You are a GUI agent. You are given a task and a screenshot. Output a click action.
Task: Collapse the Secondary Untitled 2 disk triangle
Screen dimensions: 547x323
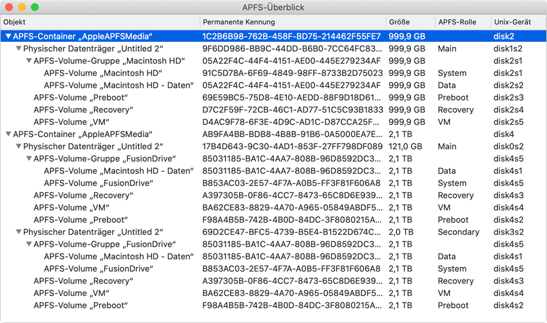pos(19,232)
